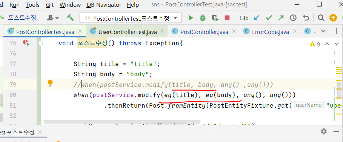Switch to ErrorCode.java tab
343x142 pixels.
271,32
